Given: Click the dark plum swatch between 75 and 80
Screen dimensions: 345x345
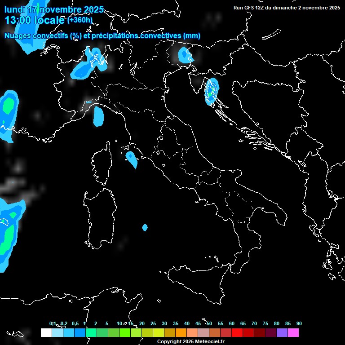Looking at the screenshot, I should tap(270, 332).
